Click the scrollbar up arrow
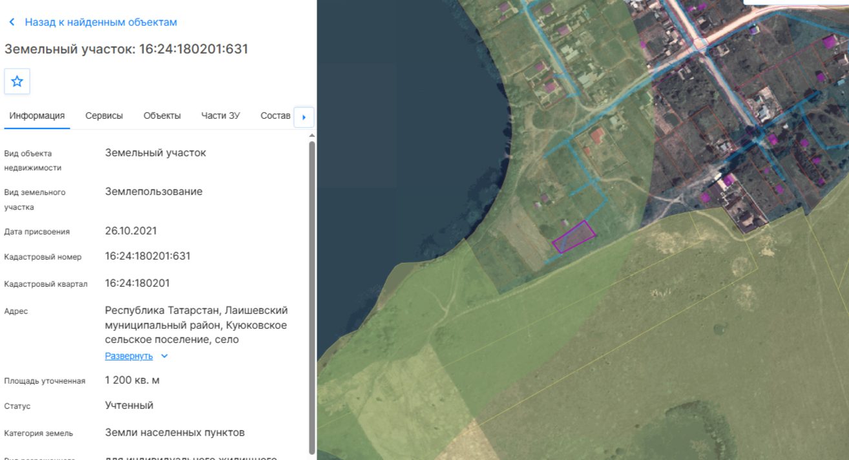The image size is (849, 460). (x=313, y=136)
